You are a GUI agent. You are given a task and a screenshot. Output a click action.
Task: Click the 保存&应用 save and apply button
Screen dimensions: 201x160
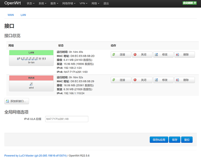[x=158, y=140]
